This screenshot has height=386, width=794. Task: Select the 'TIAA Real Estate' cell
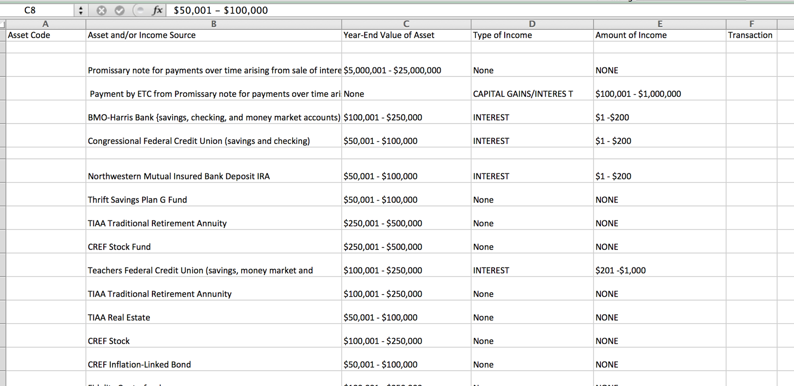click(x=214, y=312)
